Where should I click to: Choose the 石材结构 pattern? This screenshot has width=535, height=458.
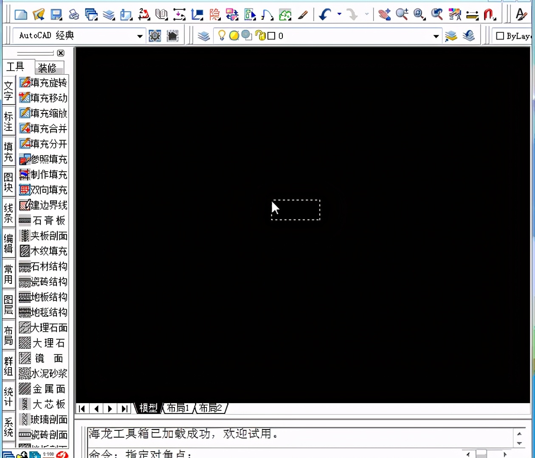pos(43,266)
